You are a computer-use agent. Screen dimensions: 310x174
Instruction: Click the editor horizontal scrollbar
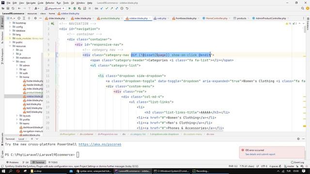click(x=141, y=130)
